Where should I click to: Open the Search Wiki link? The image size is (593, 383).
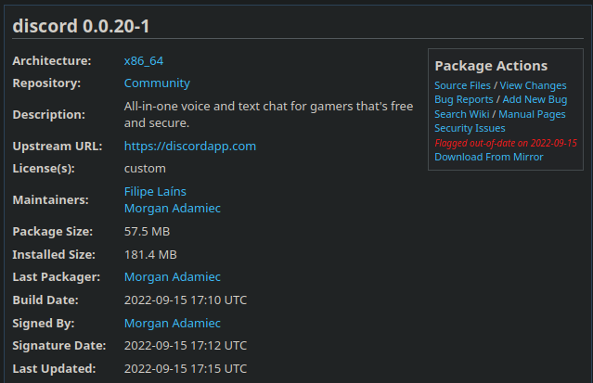(462, 114)
